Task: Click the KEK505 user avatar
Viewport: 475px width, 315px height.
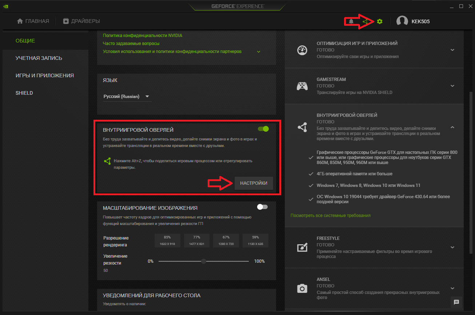Action: (402, 21)
